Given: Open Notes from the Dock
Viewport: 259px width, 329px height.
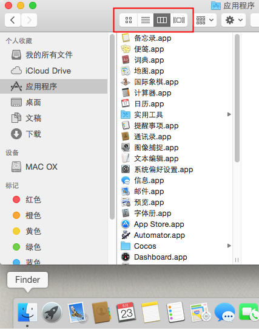Looking at the screenshot, I should point(150,313).
